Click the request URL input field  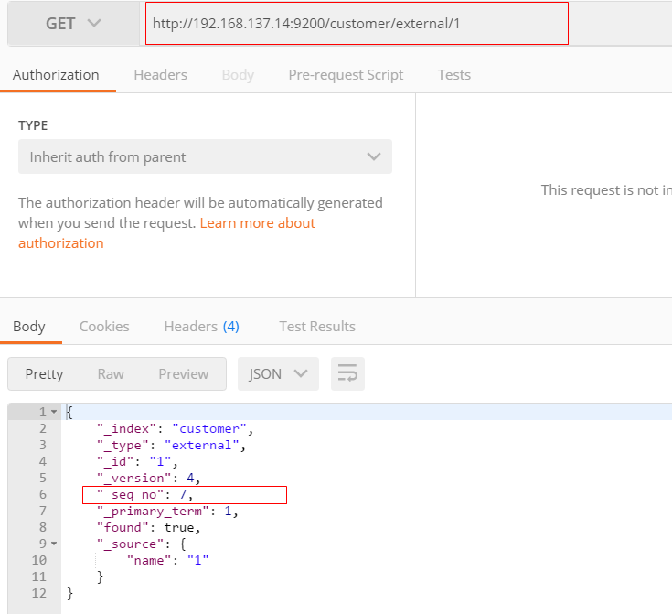click(x=357, y=24)
